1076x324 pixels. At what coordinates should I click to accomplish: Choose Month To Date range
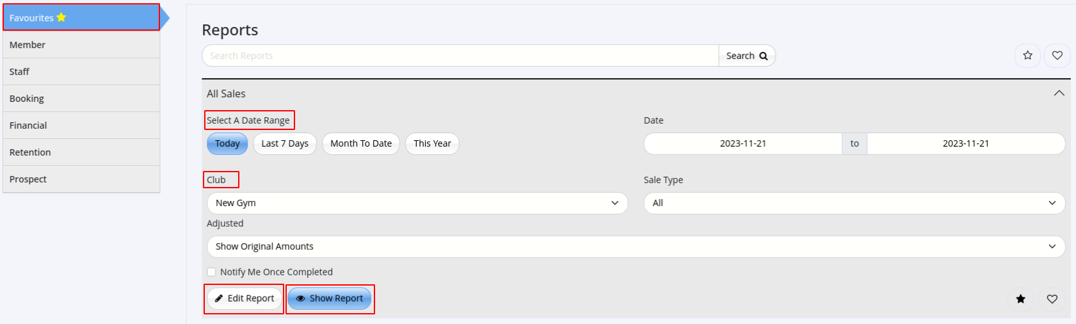tap(361, 143)
